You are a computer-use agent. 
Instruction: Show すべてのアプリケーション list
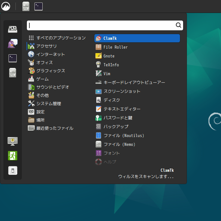tap(61, 38)
